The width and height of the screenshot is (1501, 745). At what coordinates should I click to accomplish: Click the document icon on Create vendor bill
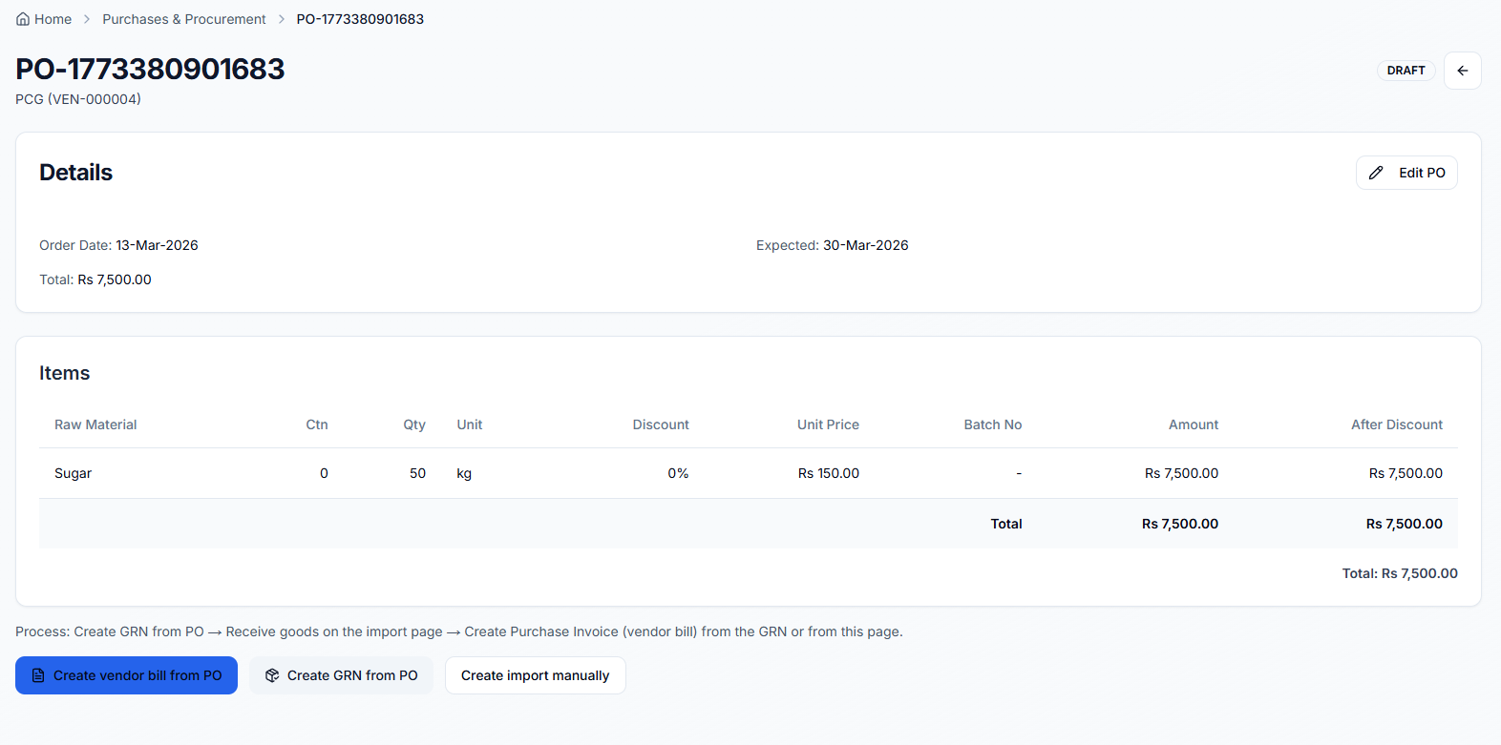[38, 675]
